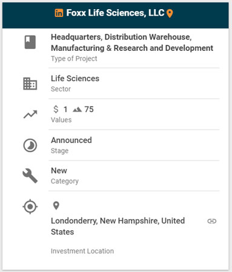The width and height of the screenshot is (232, 272).
Task: Click the trending-up arrow icon beside Values
Action: click(x=30, y=114)
